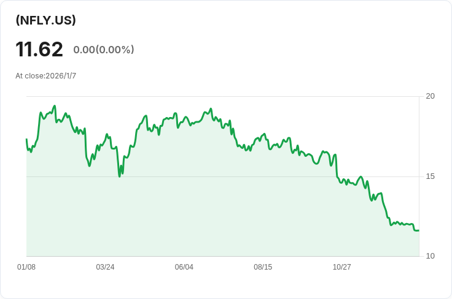Image resolution: width=452 pixels, height=299 pixels.
Task: Click the 20 label on the price axis
Action: (x=430, y=96)
